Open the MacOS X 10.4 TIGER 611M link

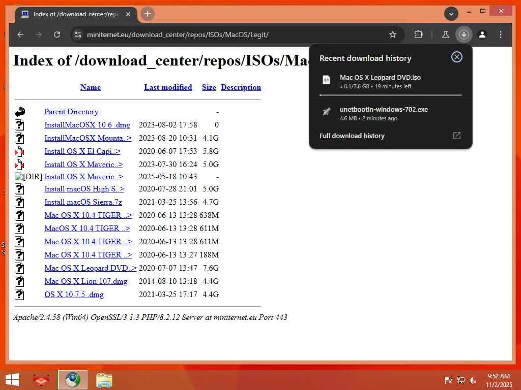coord(88,229)
